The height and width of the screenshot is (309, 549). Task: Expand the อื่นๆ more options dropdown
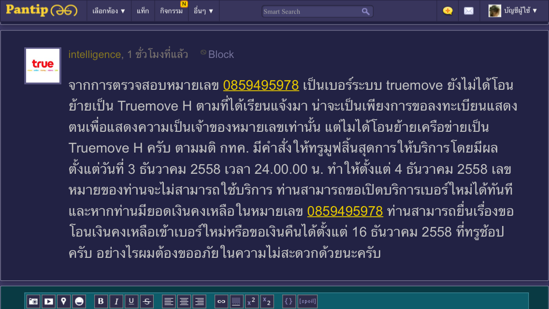click(x=203, y=11)
